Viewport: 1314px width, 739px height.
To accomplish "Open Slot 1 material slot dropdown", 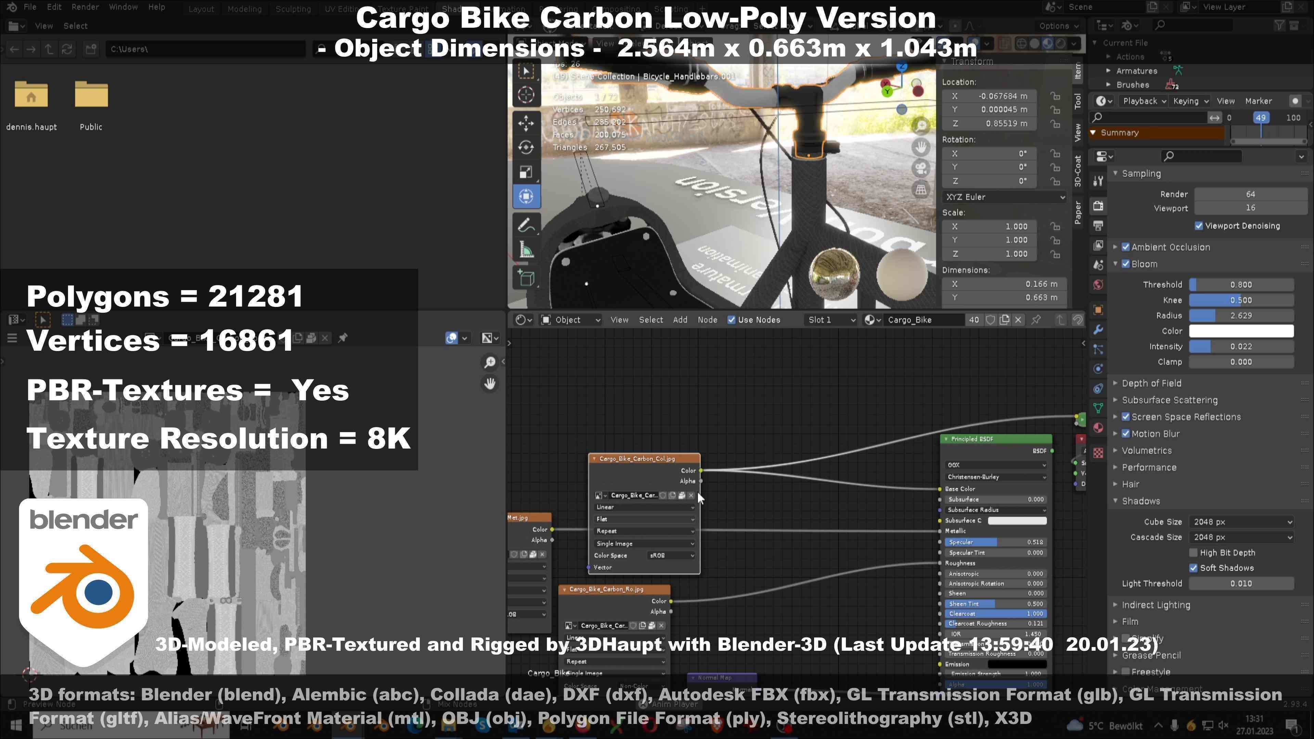I will (x=831, y=320).
